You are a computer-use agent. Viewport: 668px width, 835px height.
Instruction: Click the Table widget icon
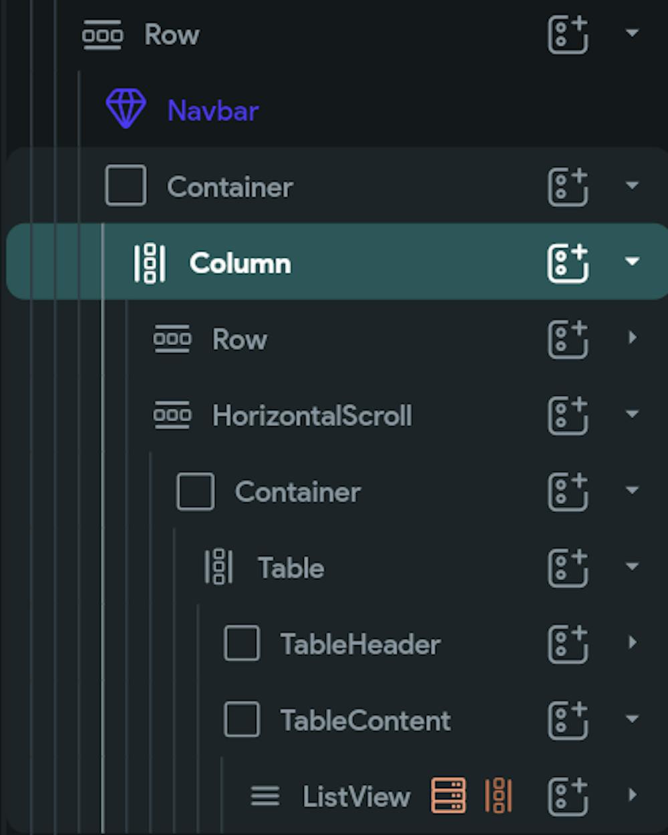point(219,568)
